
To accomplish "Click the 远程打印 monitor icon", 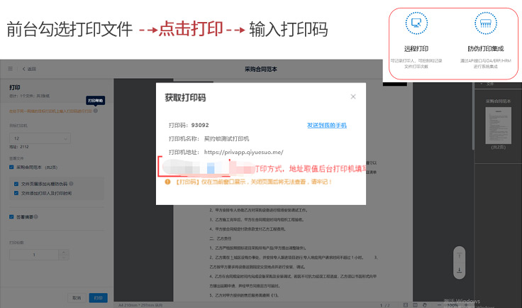I will (416, 24).
